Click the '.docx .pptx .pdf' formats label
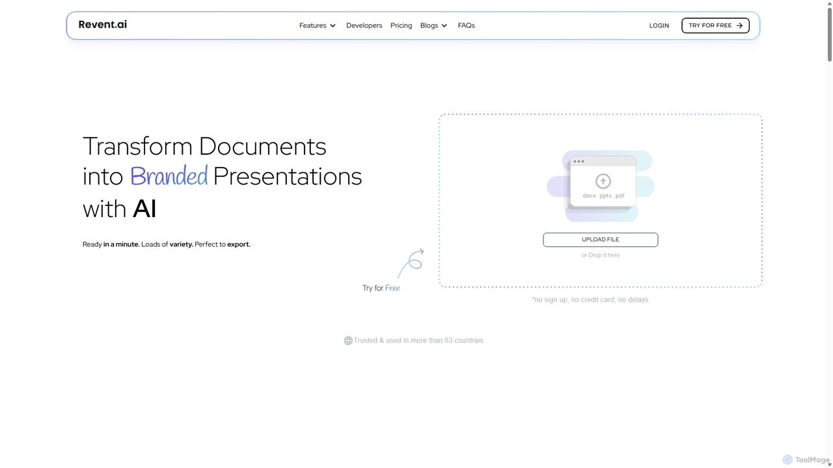This screenshot has height=468, width=833. pyautogui.click(x=603, y=196)
